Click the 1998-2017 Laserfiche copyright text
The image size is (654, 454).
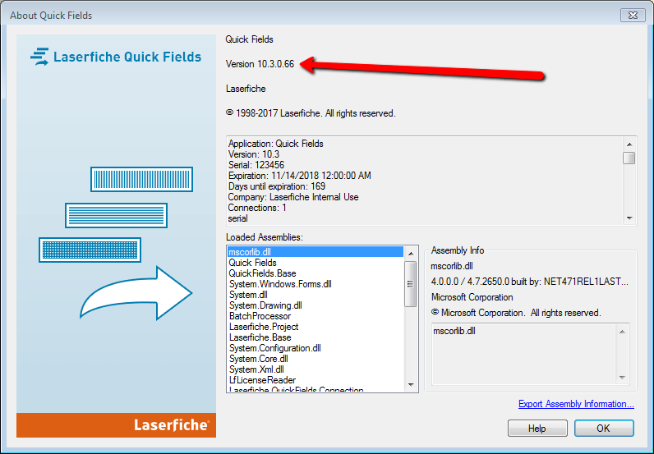[311, 113]
